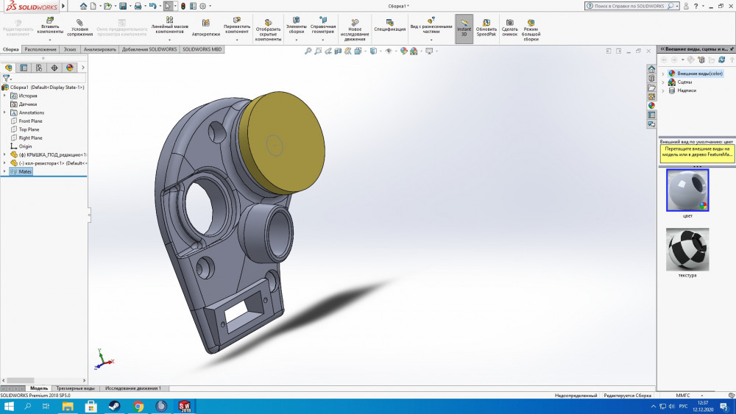Expand the Сцены node in appearances panel

(x=663, y=82)
